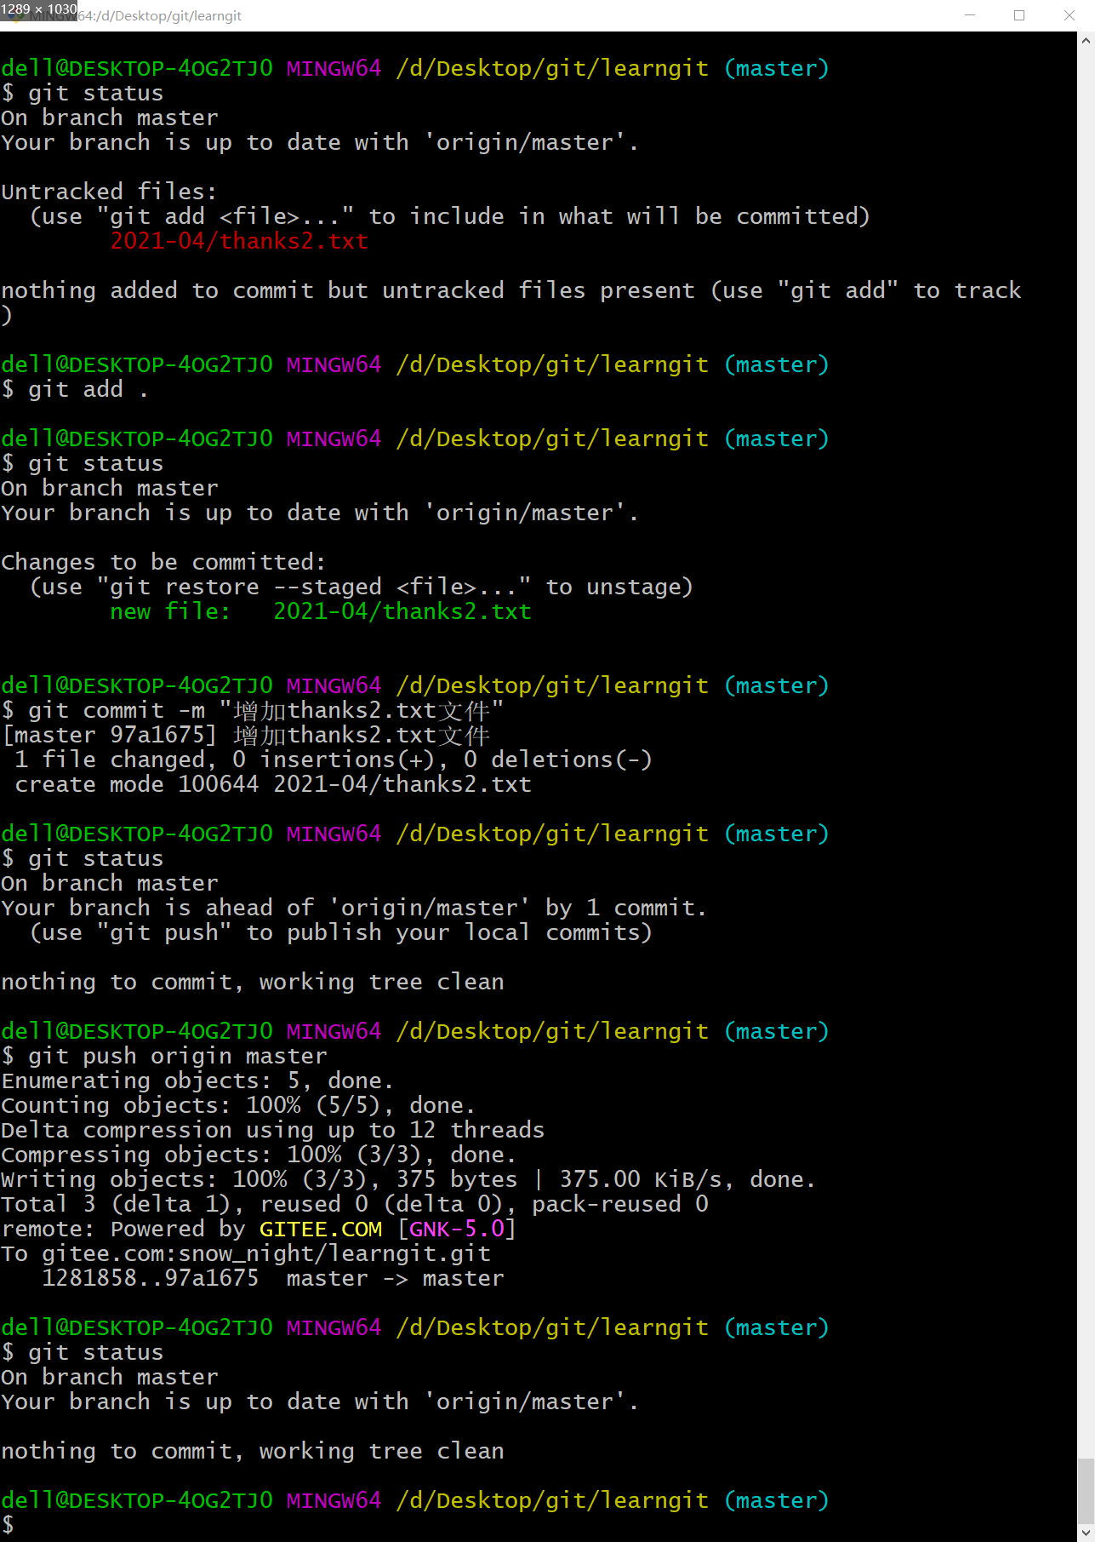Click the terminal scrollbar thumb
Image resolution: width=1095 pixels, height=1542 pixels.
point(1086,1491)
